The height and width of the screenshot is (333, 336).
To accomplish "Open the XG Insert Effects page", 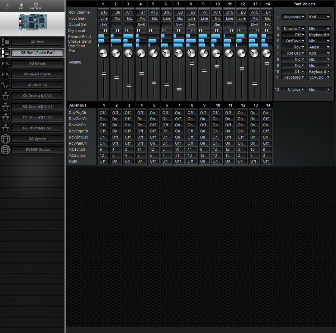I will (38, 74).
